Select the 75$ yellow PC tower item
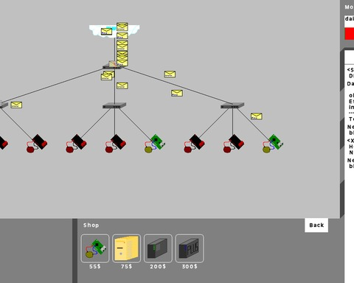The image size is (354, 283). tap(126, 248)
